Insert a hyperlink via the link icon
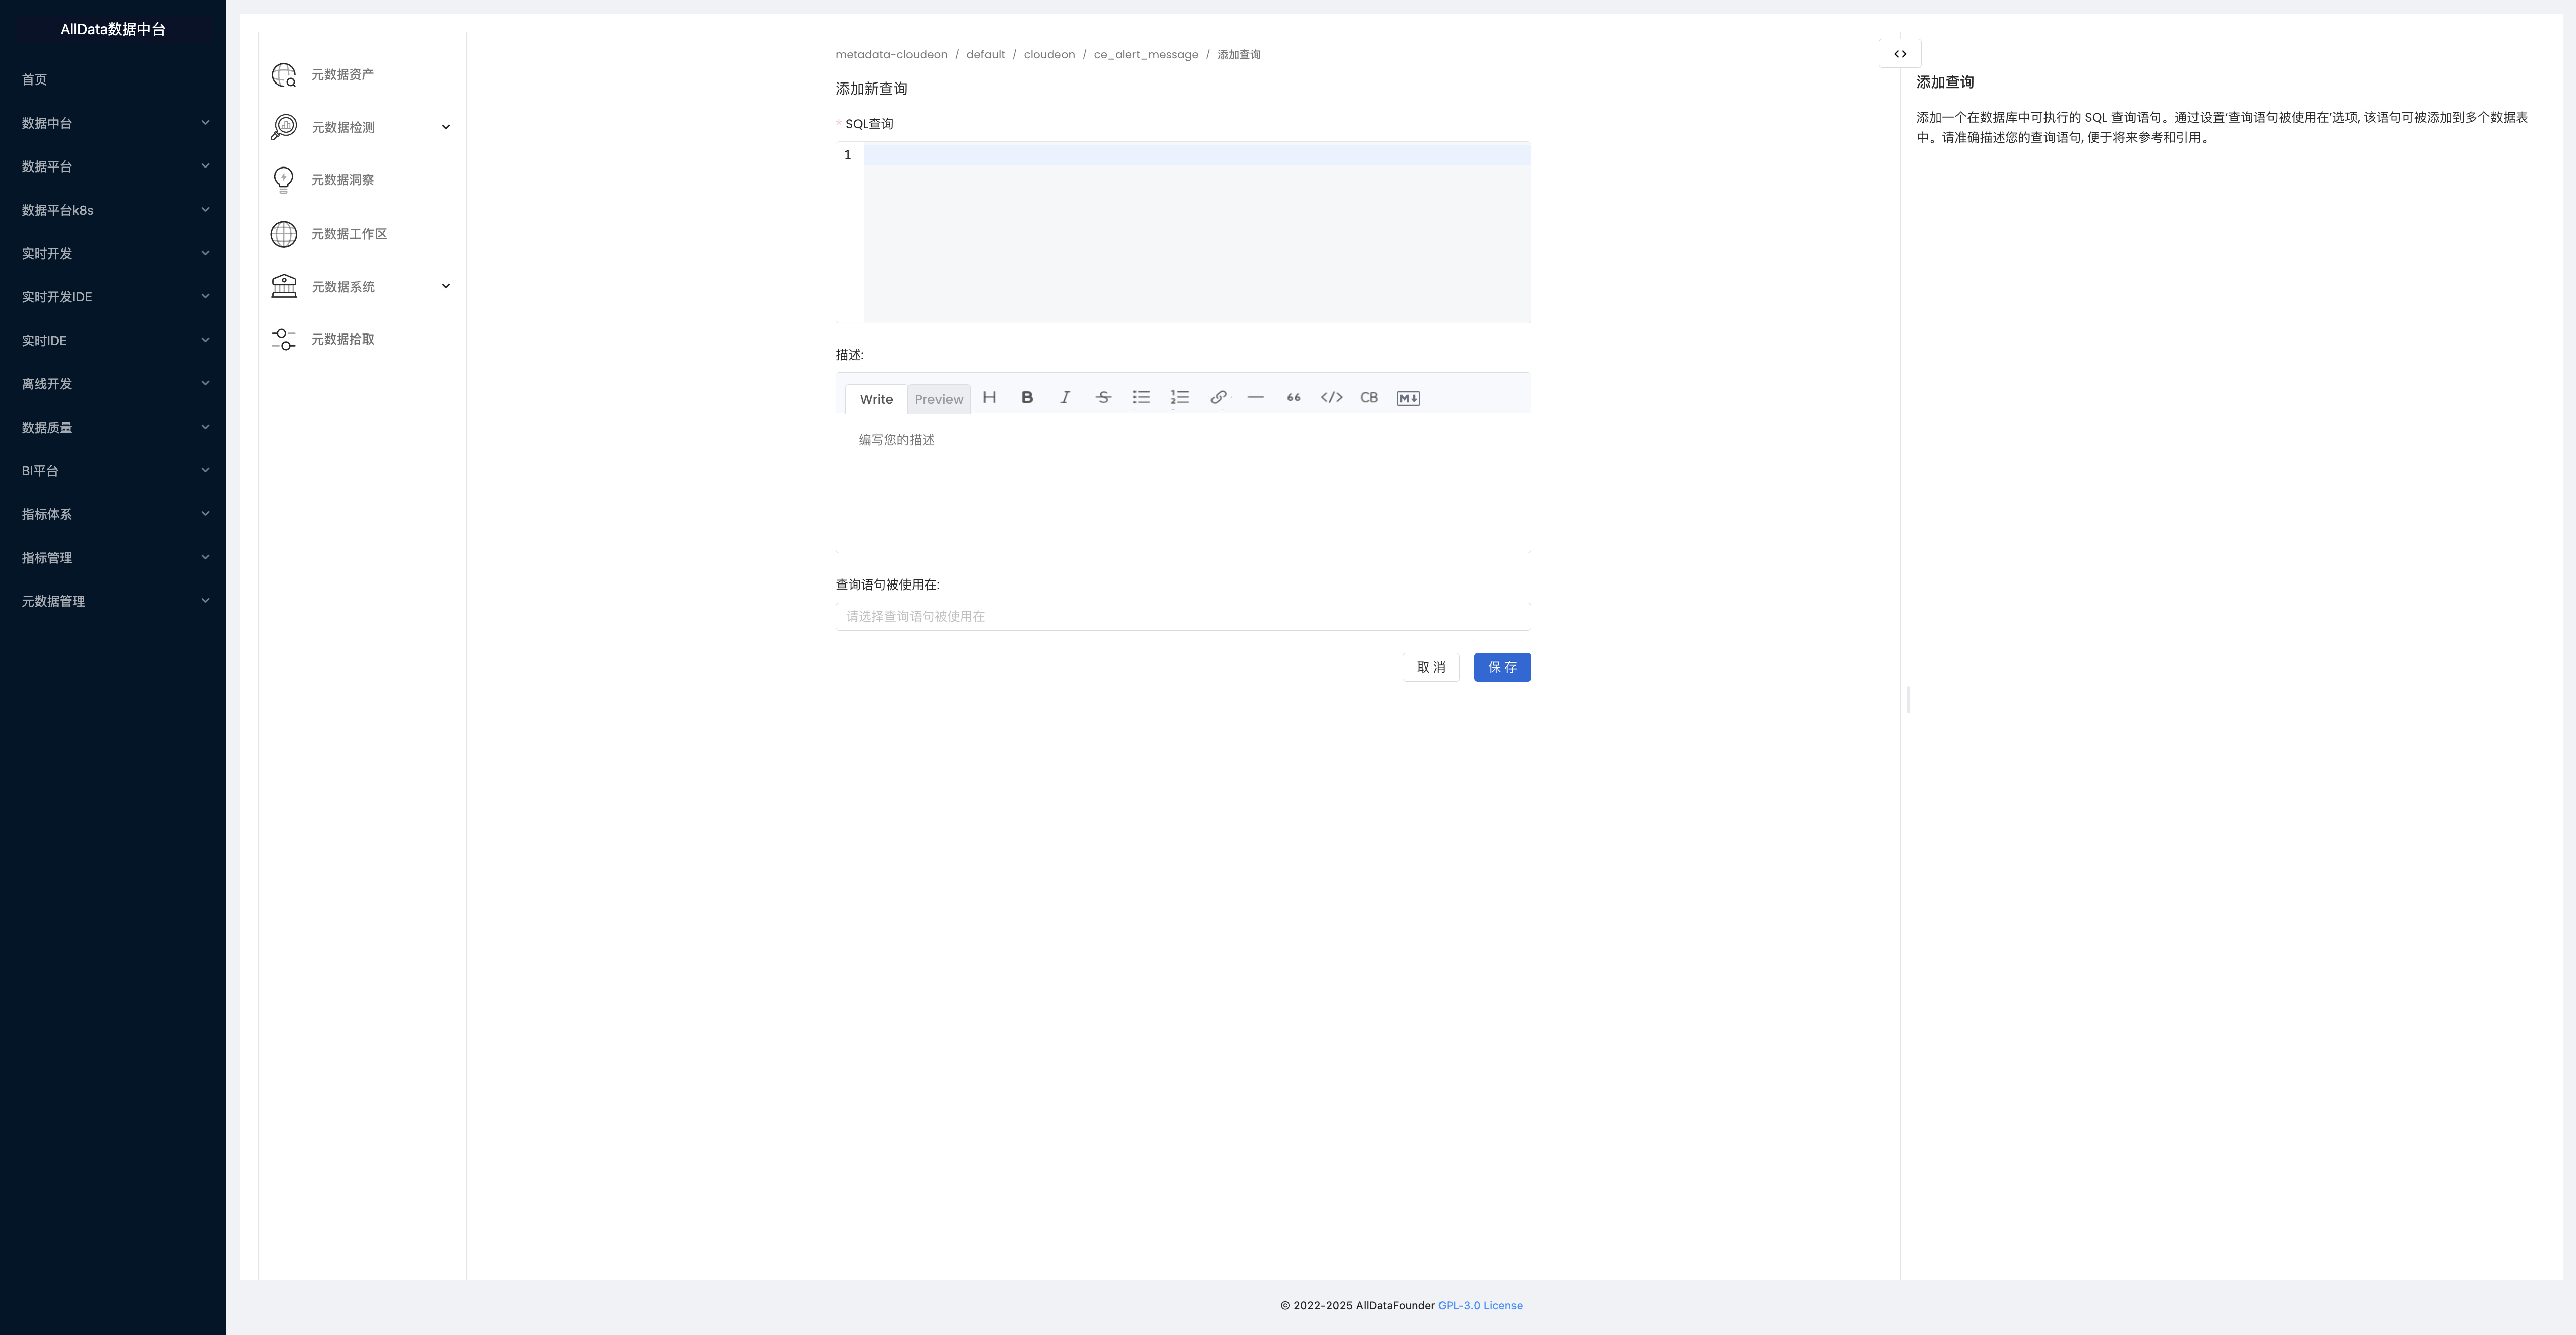Viewport: 2576px width, 1335px height. (x=1218, y=398)
